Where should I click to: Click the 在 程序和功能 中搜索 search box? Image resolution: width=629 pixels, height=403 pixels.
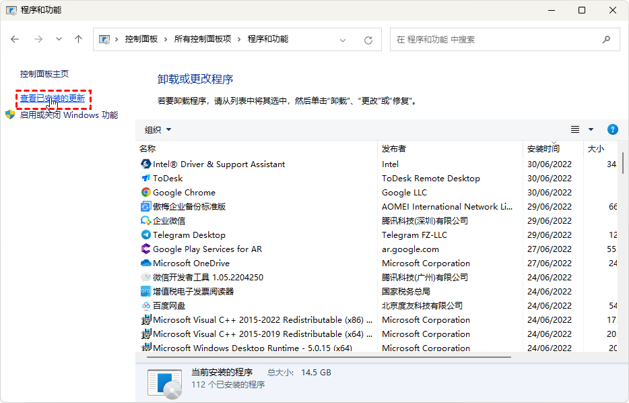[498, 40]
